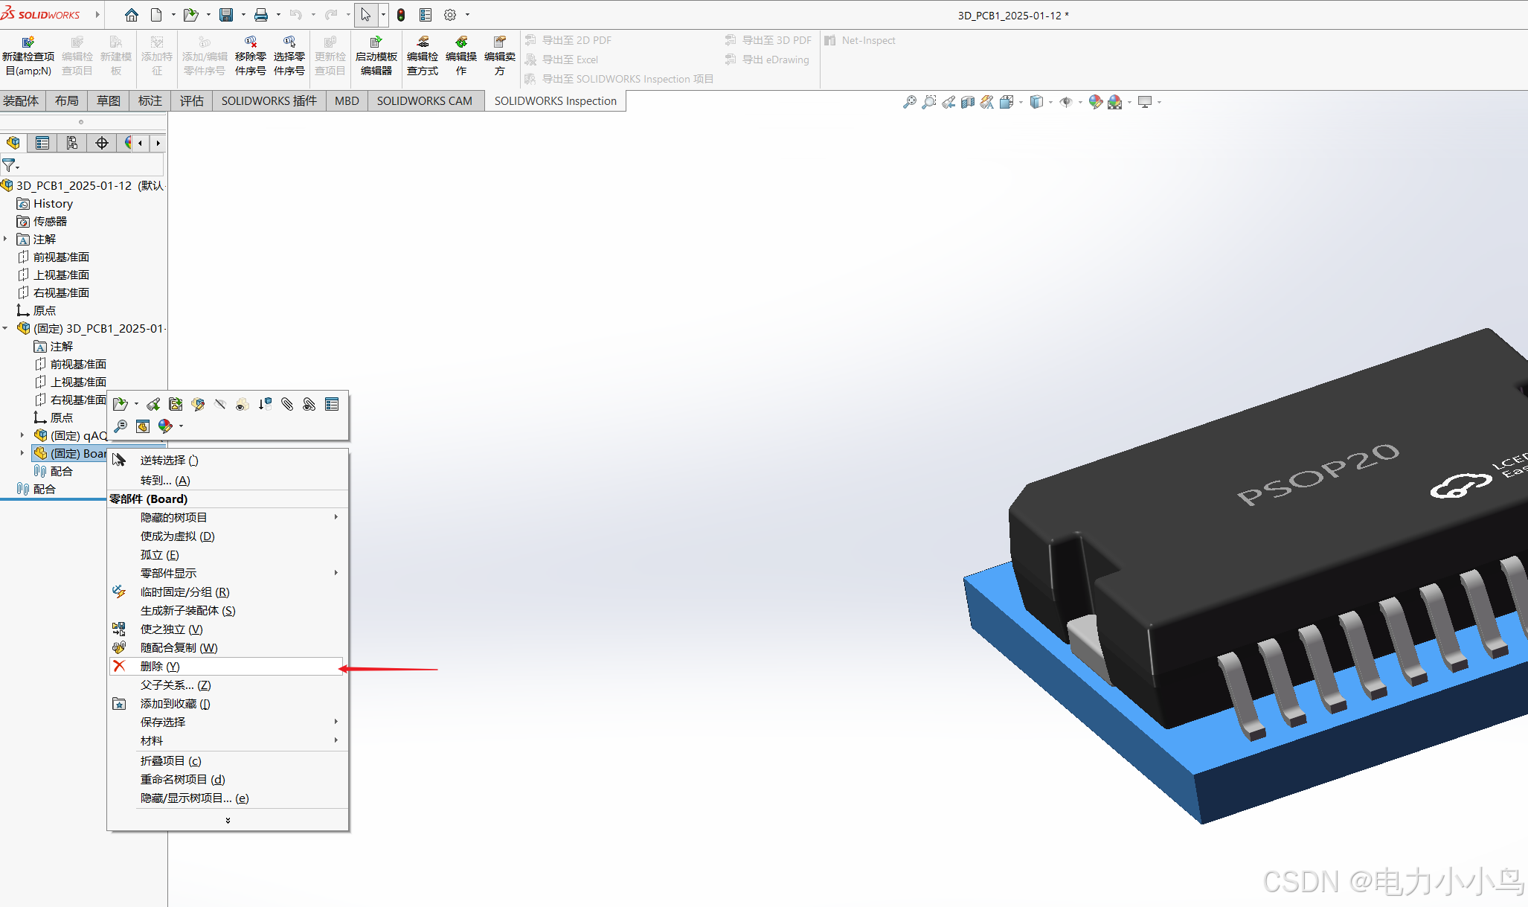
Task: Click the 编辑卖方 ribbon button
Action: click(500, 57)
